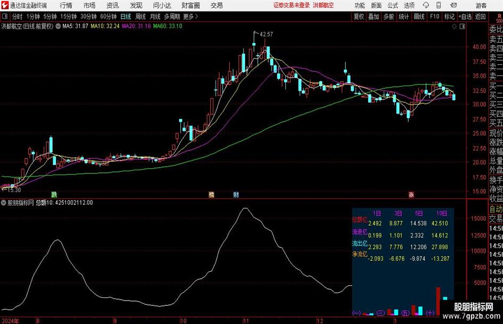503x324 pixels.
Task: Open the customer service headset icon
Action: tap(426, 5)
